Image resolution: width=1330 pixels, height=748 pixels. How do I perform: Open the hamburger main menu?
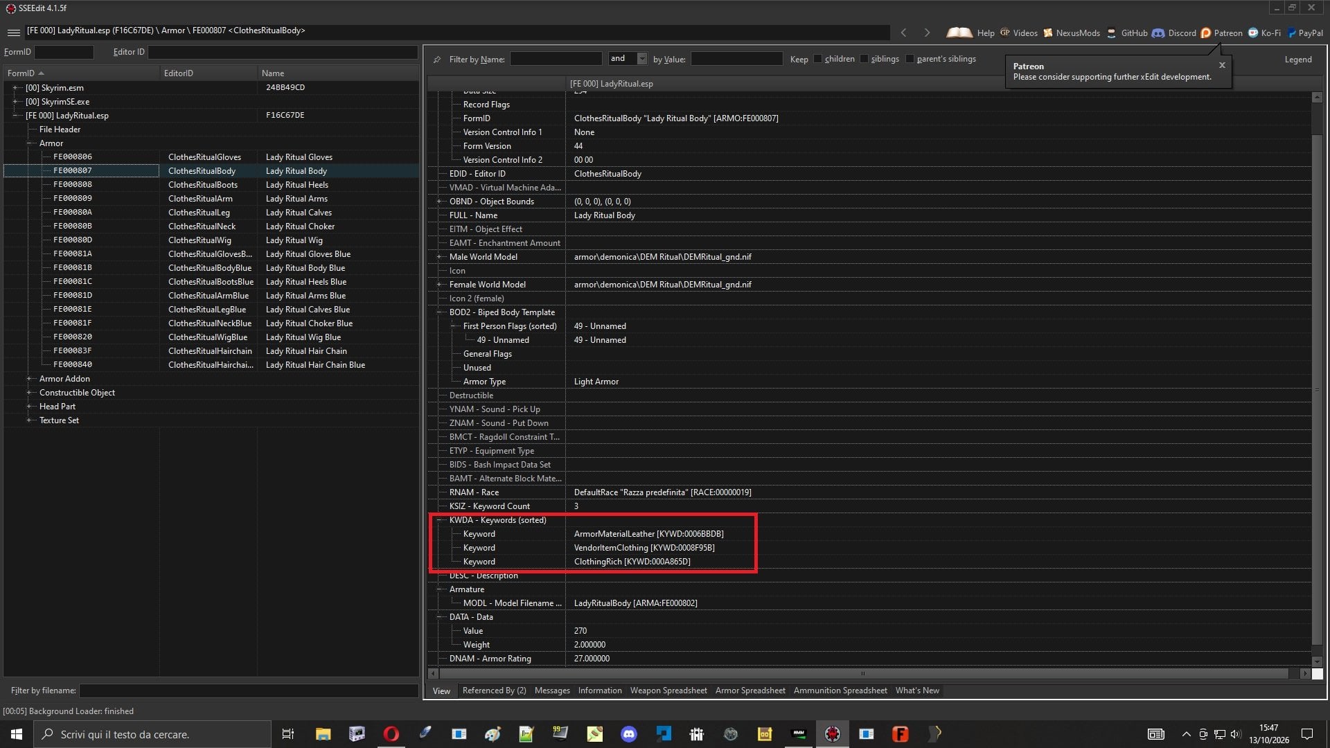tap(13, 32)
